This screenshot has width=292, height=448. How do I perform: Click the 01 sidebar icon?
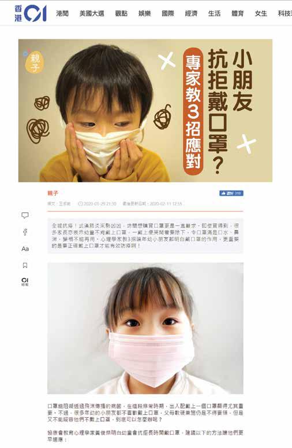[25, 282]
